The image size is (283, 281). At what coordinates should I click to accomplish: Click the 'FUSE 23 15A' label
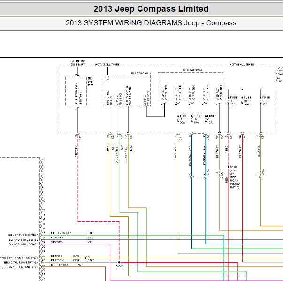(211, 119)
